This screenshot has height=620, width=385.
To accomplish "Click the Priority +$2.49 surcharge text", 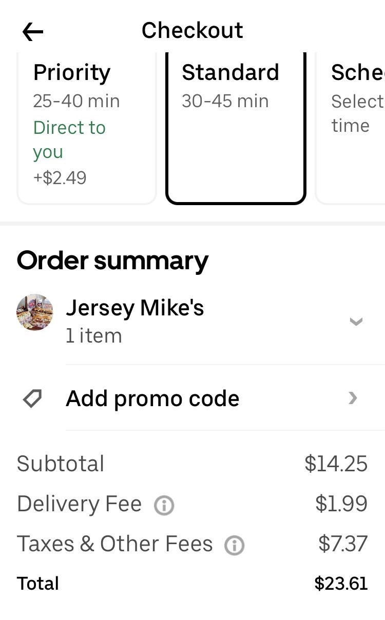I will tap(60, 178).
